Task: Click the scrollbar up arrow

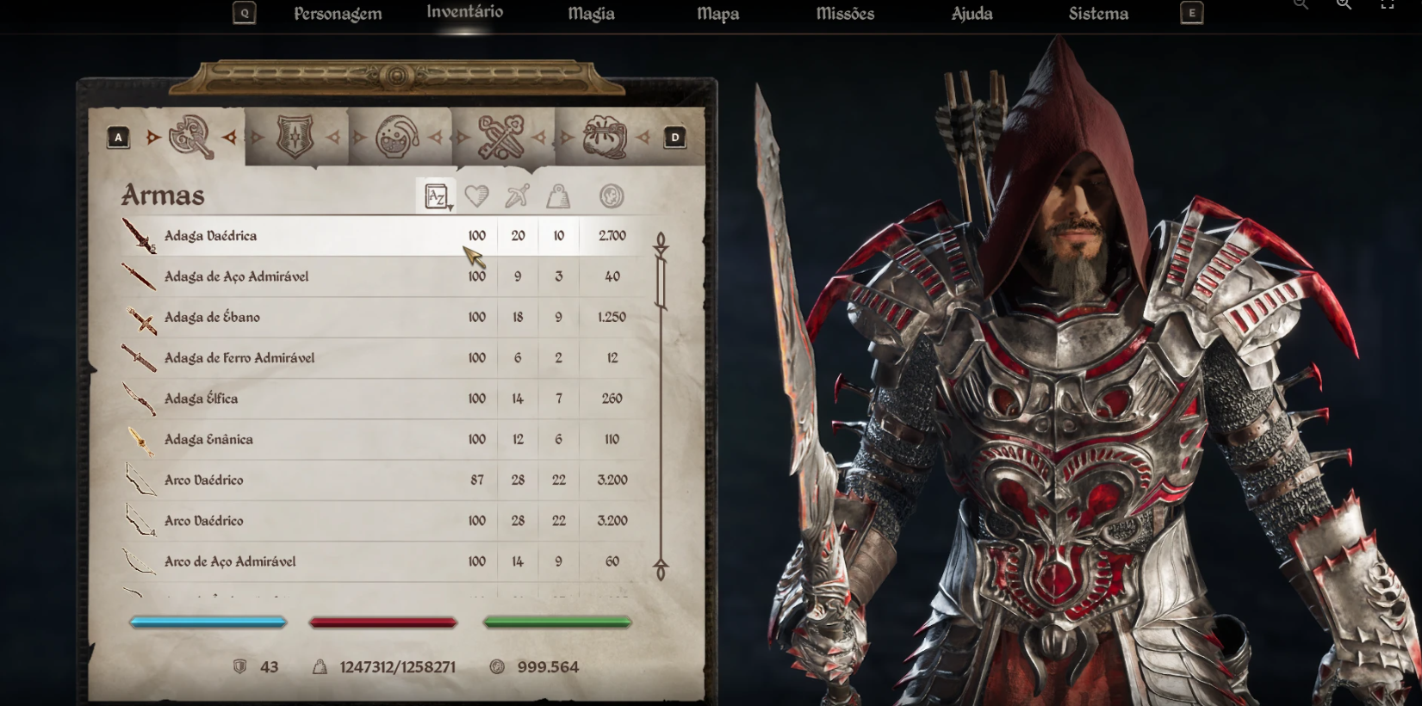Action: pyautogui.click(x=661, y=244)
